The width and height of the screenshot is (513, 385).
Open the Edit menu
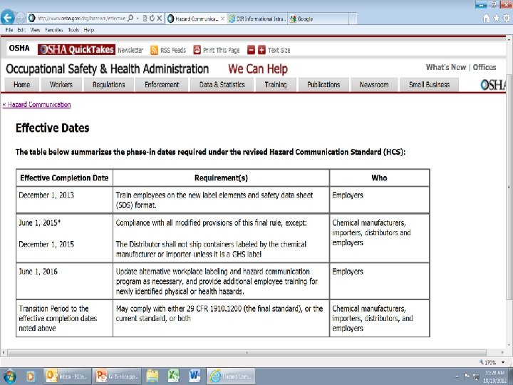pos(21,30)
